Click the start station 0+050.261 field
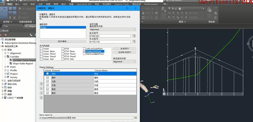253x122 pixels. pyautogui.click(x=110, y=36)
